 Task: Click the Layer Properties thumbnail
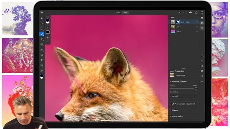click(172, 75)
